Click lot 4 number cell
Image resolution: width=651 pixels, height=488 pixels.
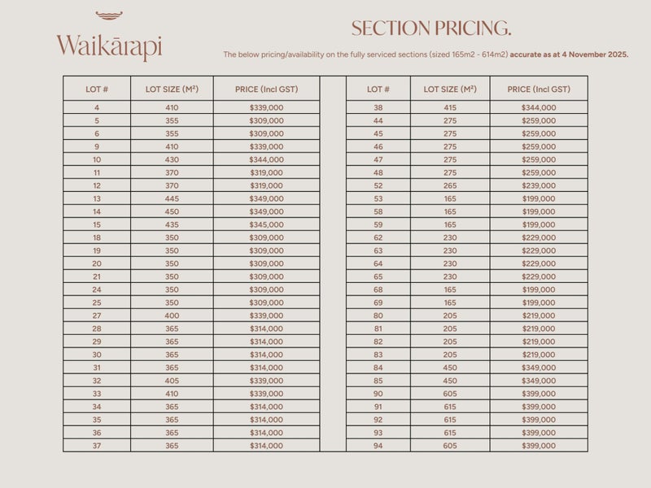point(97,107)
